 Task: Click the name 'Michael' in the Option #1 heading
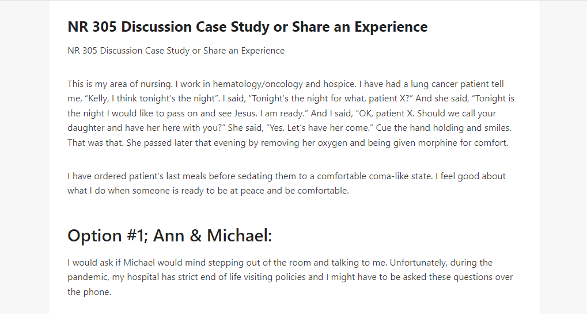coord(239,236)
